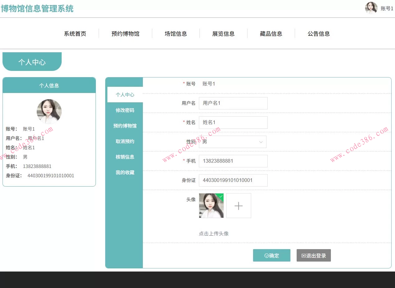Click the 姓名 input field
Image resolution: width=395 pixels, height=288 pixels.
click(233, 123)
